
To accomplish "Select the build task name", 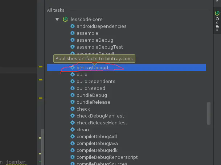I will pyautogui.click(x=82, y=75).
